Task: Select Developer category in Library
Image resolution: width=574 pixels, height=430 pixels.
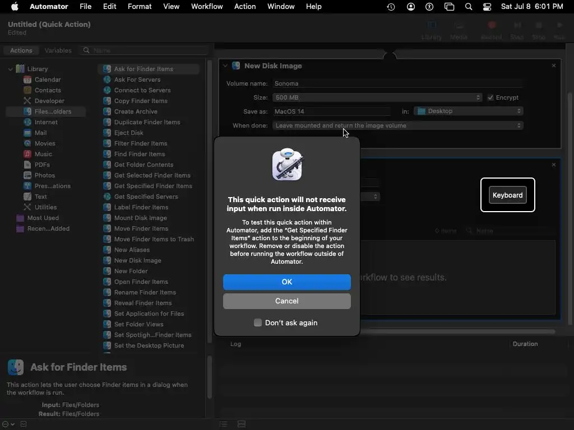Action: 49,101
